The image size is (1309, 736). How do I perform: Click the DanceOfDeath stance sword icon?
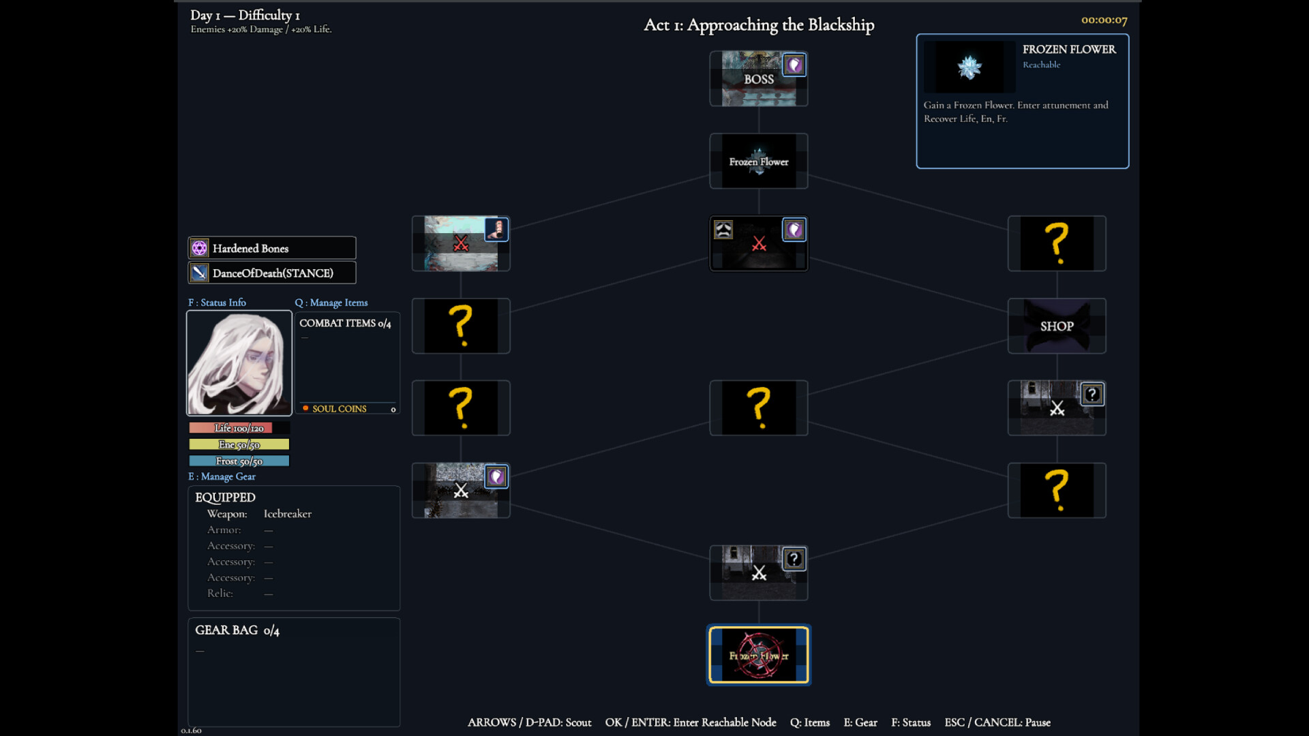[199, 273]
